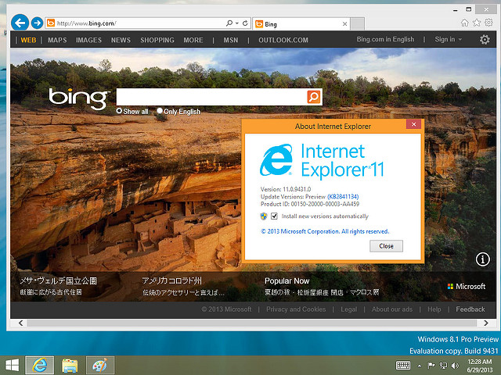Open Privacy and Cookies footer link
The width and height of the screenshot is (501, 375).
(x=296, y=309)
